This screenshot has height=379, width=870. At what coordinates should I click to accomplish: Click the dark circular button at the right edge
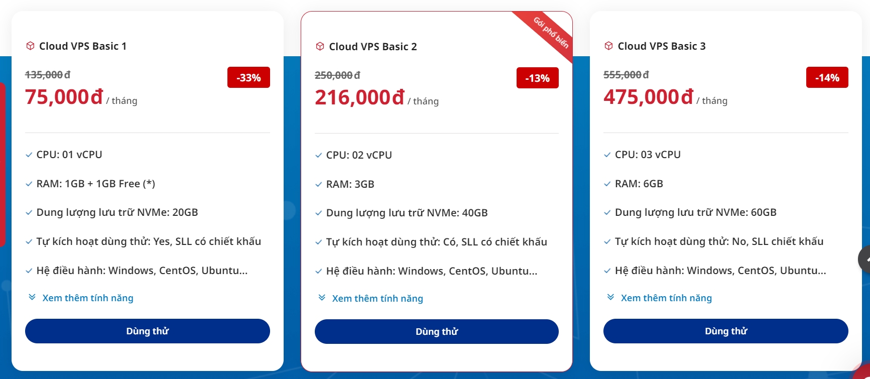(x=866, y=259)
